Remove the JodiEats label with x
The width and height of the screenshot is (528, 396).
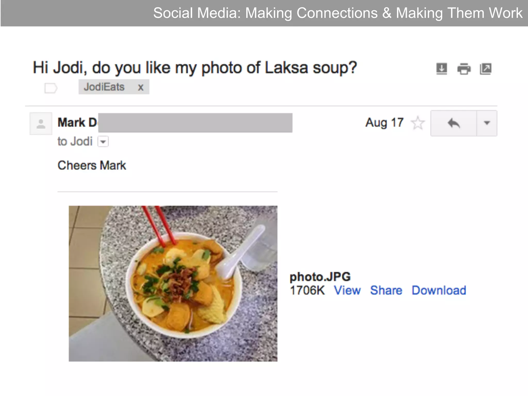coord(141,87)
